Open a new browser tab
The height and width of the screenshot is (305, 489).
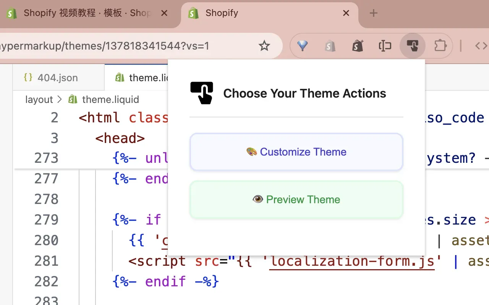click(x=374, y=13)
